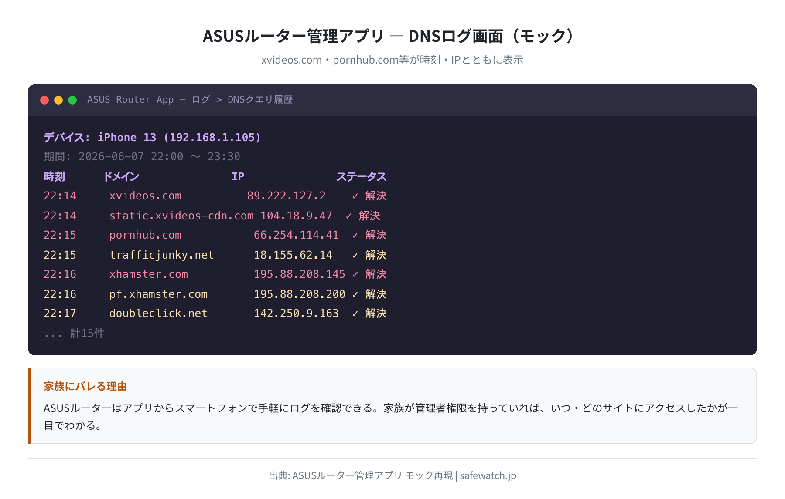Click the IP column header
Screen dimensions: 785x499
pyautogui.click(x=238, y=176)
